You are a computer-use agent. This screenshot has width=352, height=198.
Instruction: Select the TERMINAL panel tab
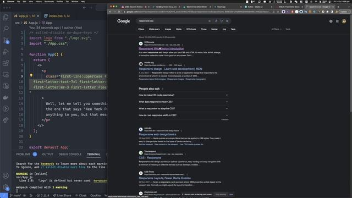coord(94,154)
